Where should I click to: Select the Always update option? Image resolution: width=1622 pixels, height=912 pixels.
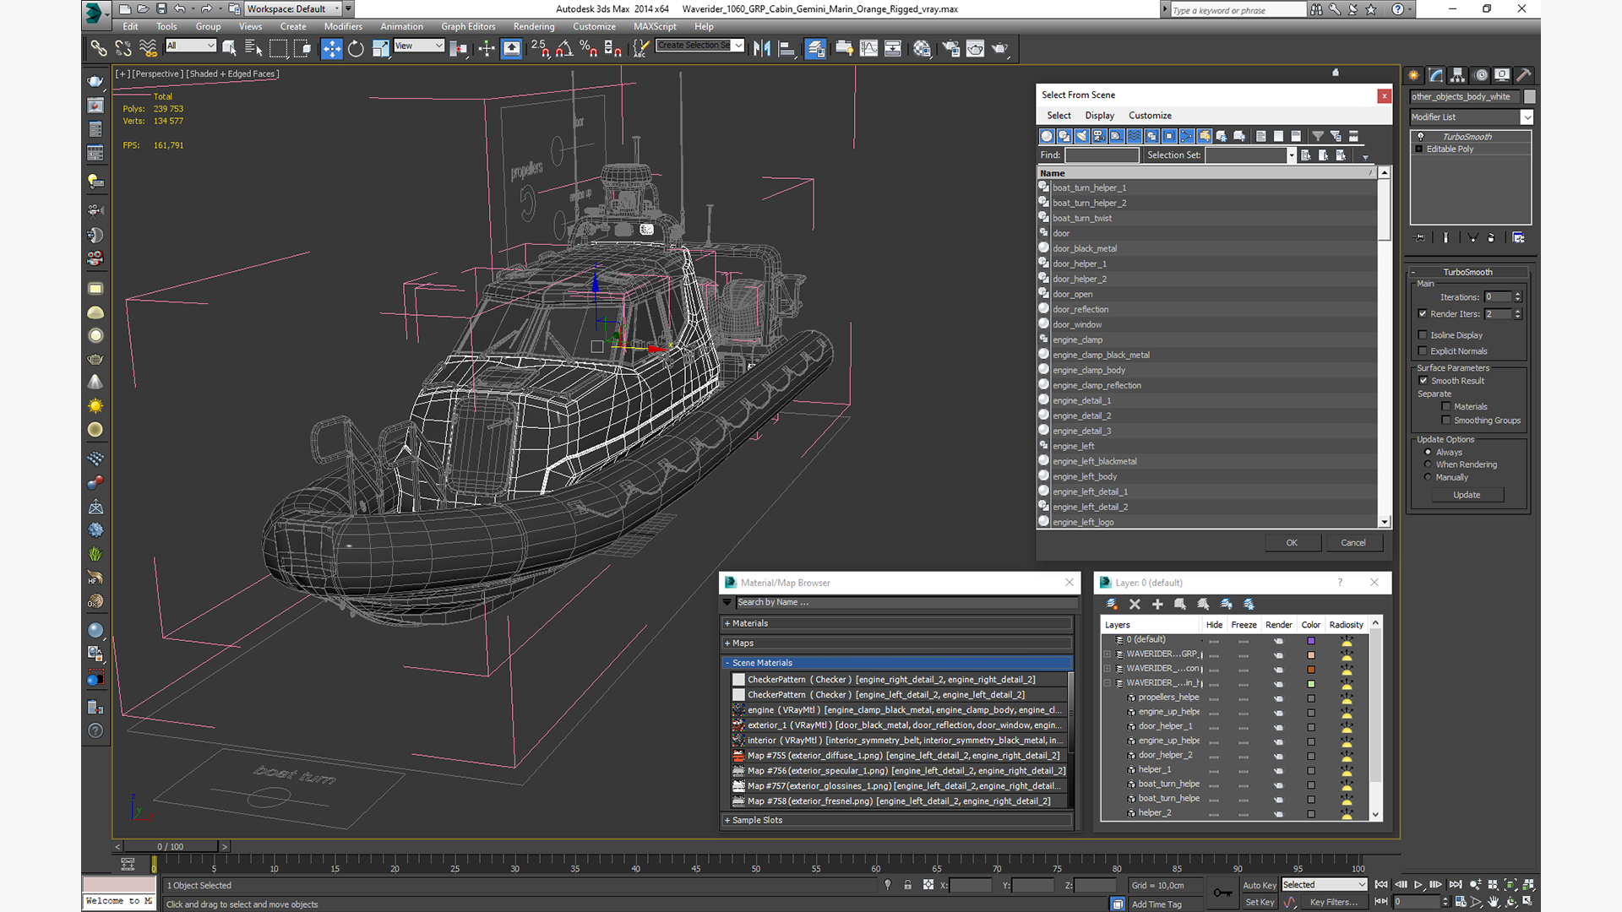click(x=1429, y=453)
